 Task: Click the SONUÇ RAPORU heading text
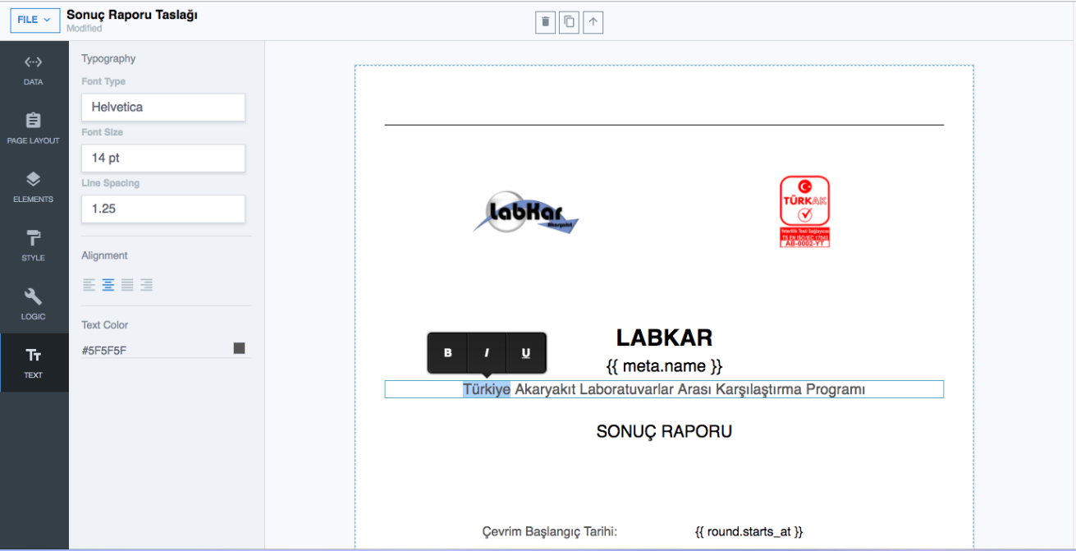point(664,431)
